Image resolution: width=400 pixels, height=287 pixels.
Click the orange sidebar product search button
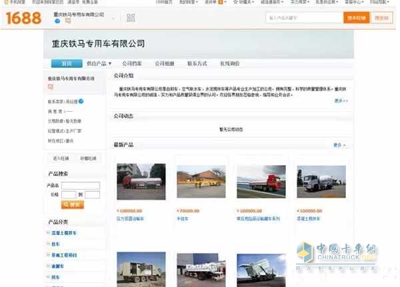click(x=73, y=204)
